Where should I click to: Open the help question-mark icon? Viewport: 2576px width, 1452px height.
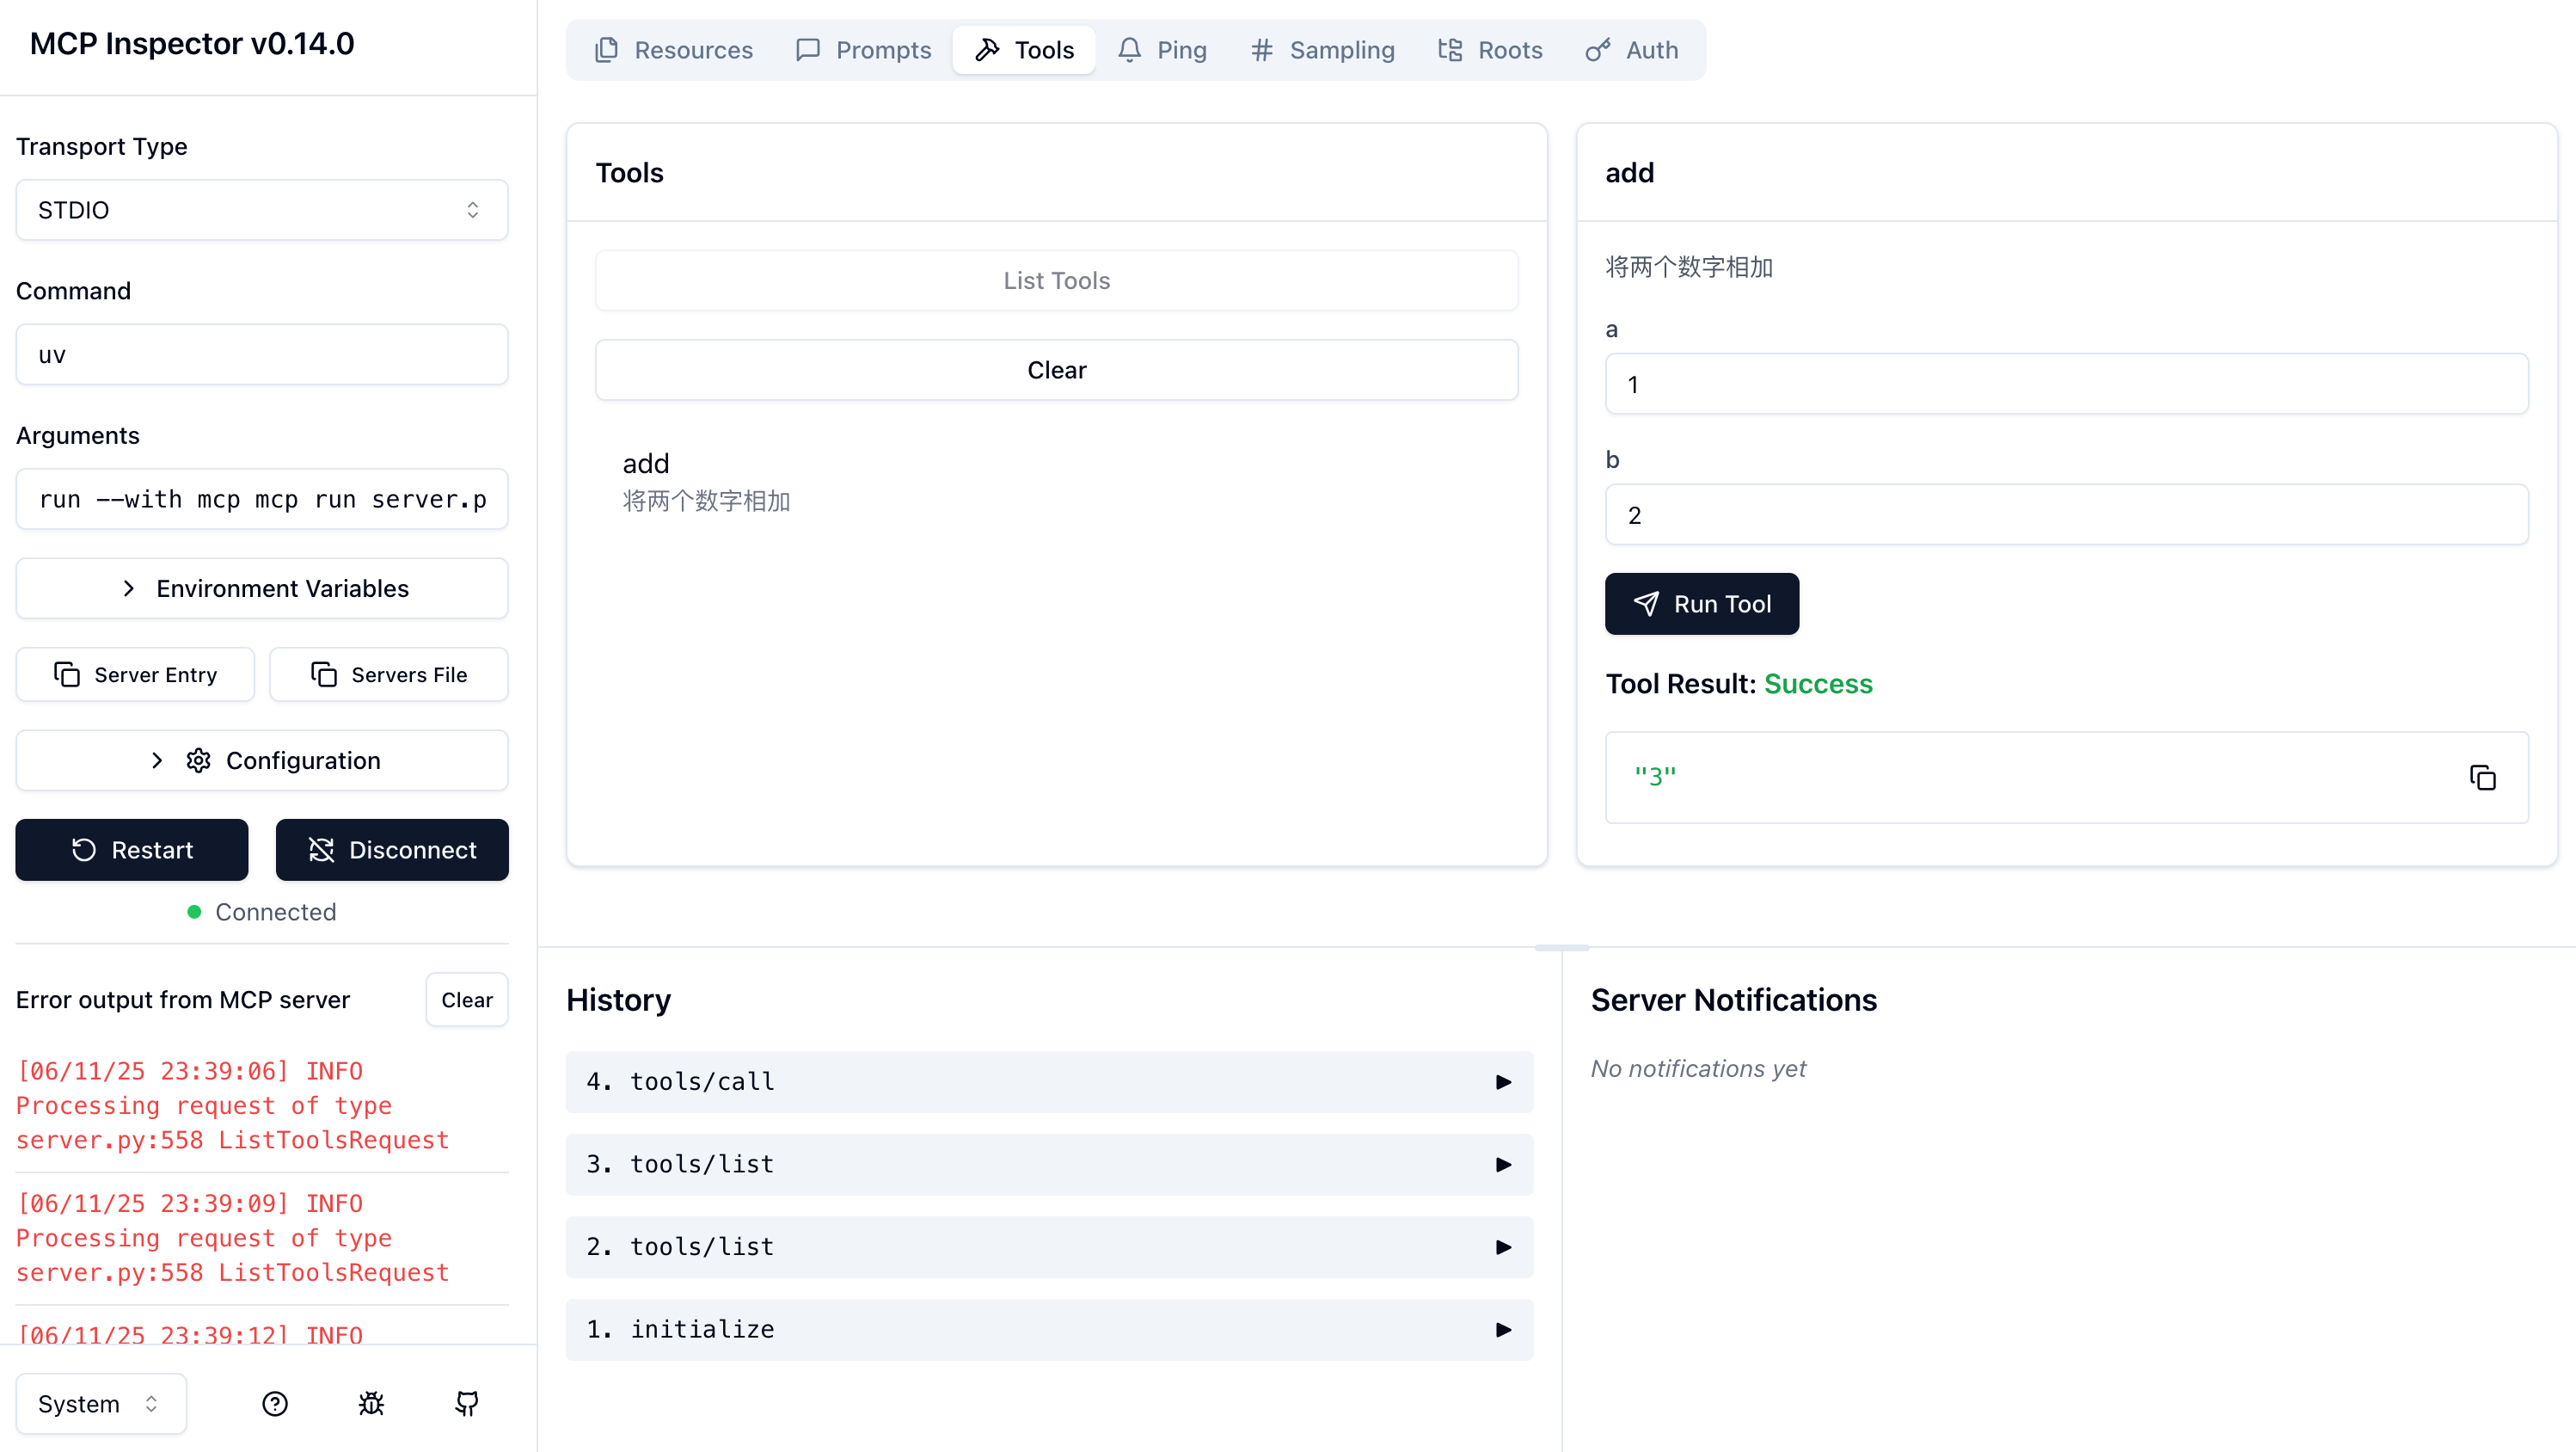(x=275, y=1403)
